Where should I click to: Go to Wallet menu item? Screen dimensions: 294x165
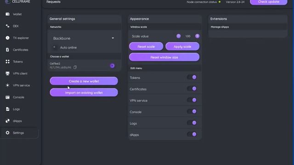(17, 14)
